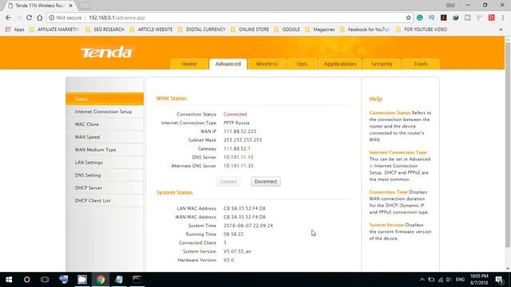Screen dimensions: 511x287
Task: Open the Magazines bookmark folder
Action: [320, 29]
